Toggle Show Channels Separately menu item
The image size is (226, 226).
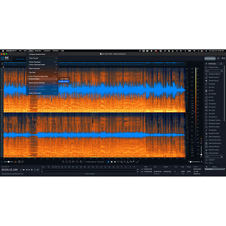coord(42,76)
